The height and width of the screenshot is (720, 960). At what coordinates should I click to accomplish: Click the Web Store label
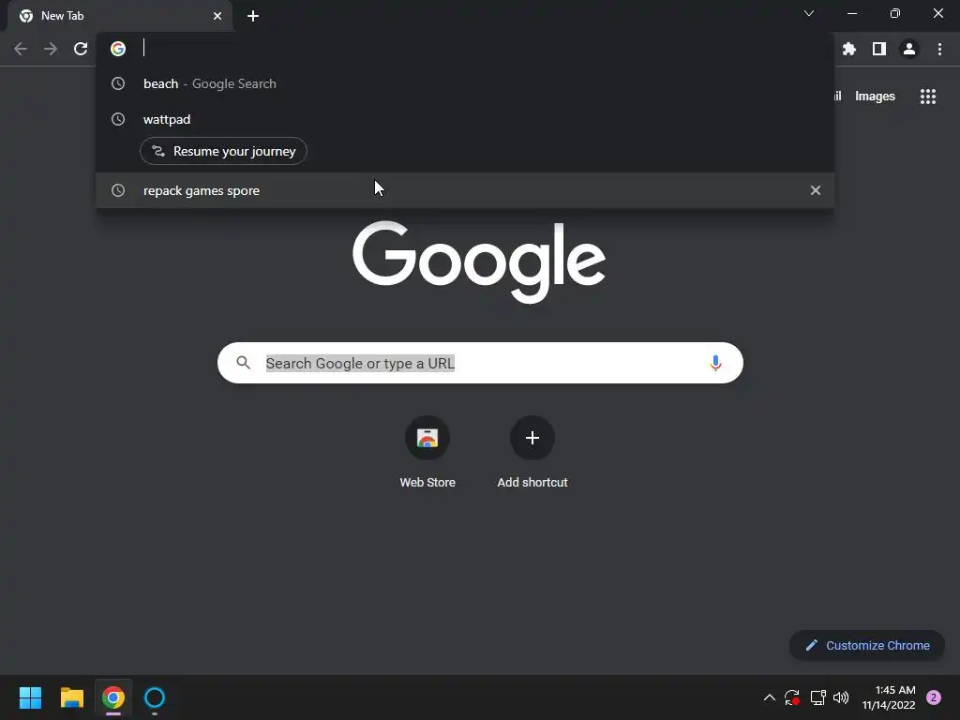427,483
